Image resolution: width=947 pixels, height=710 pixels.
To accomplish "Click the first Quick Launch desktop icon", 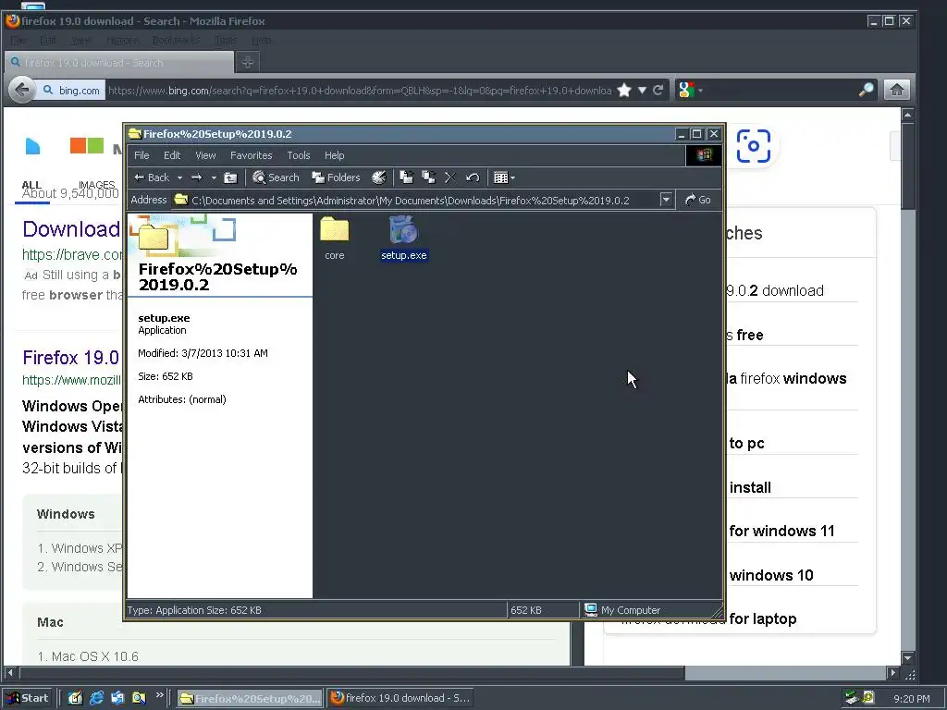I will 75,698.
